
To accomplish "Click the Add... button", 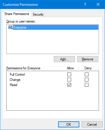I will [64, 59].
